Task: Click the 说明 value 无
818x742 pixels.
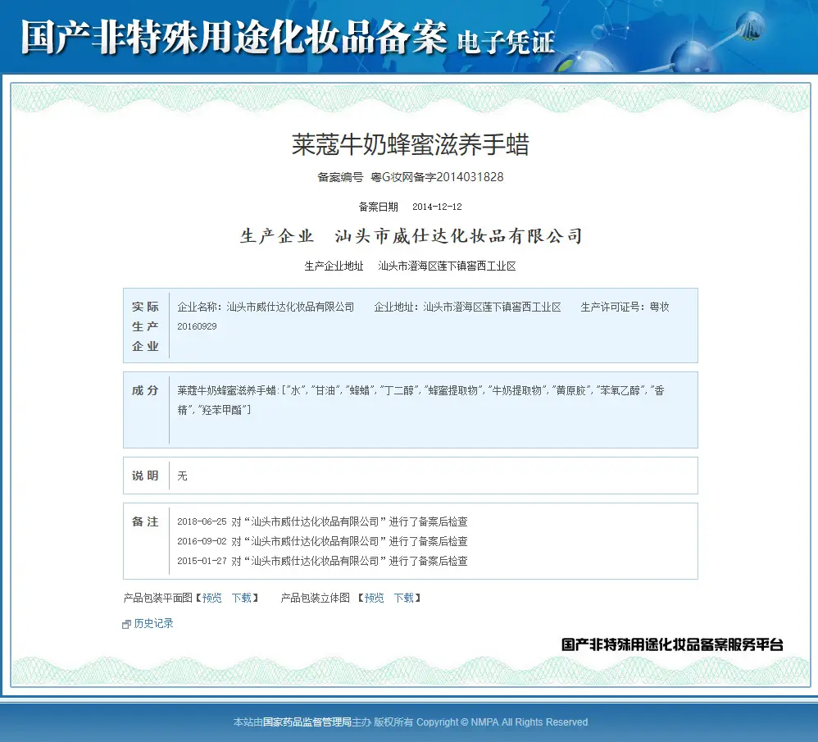Action: [x=182, y=476]
